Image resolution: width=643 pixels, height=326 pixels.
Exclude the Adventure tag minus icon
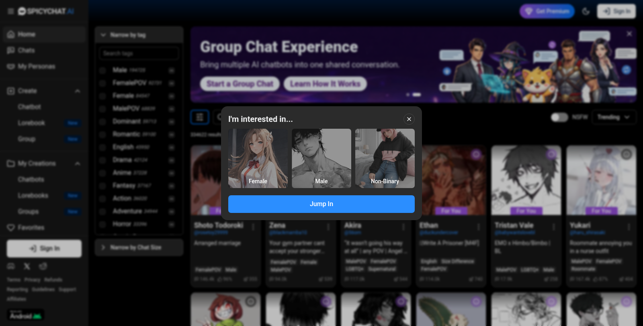click(172, 211)
